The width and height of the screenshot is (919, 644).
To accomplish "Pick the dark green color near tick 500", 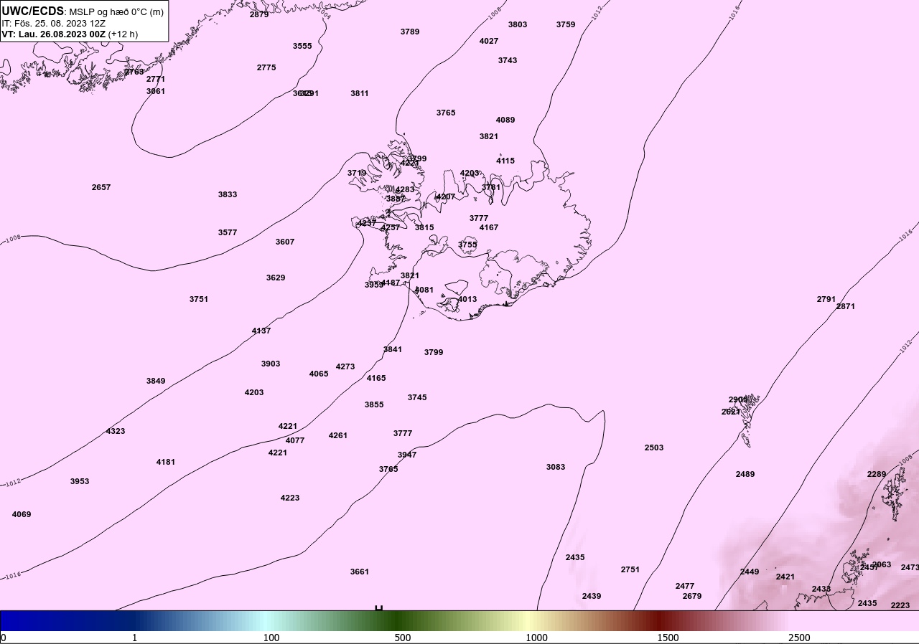I will (x=399, y=620).
